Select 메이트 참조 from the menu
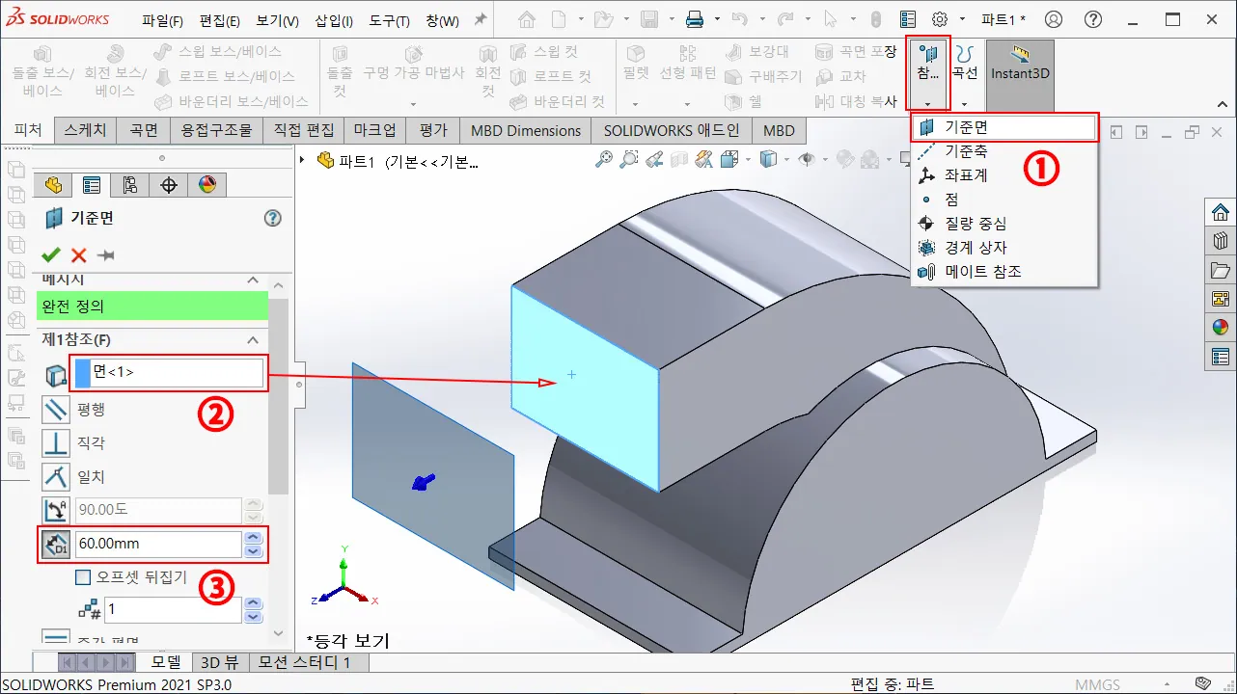 pyautogui.click(x=1004, y=272)
